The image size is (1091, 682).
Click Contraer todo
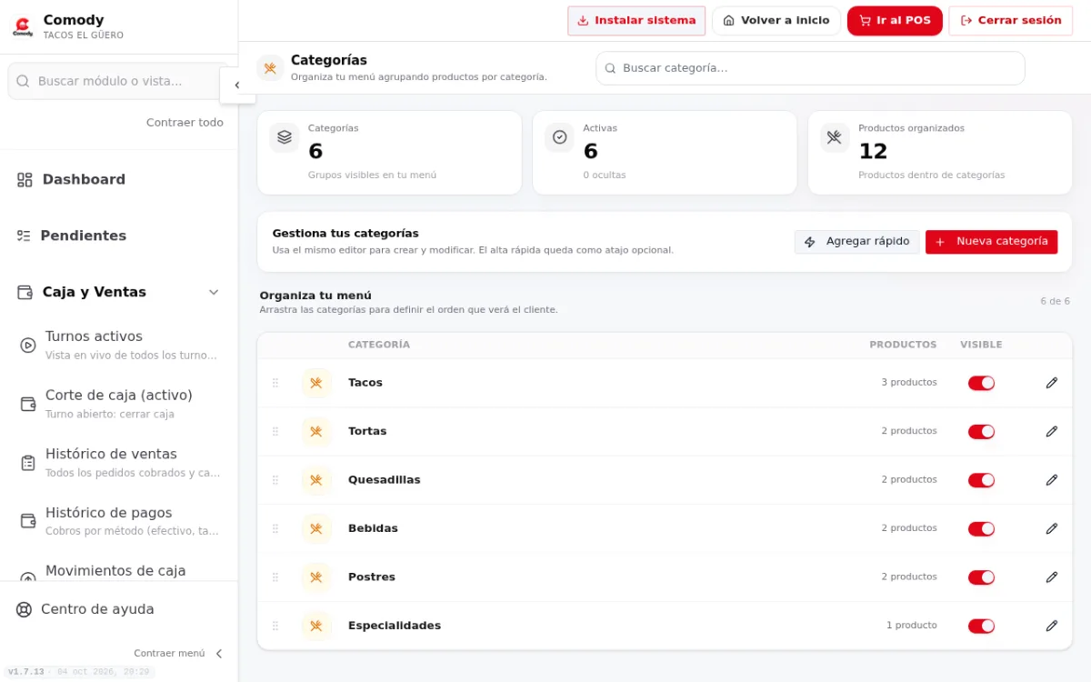coord(185,123)
